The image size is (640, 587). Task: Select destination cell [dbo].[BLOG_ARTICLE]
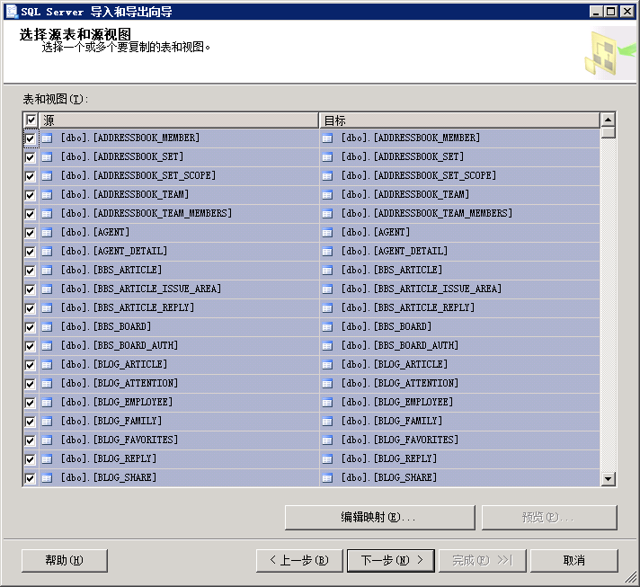coord(459,365)
